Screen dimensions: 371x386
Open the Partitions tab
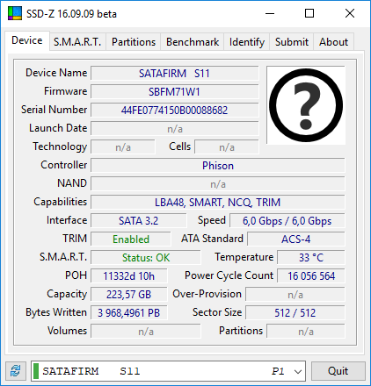[134, 42]
